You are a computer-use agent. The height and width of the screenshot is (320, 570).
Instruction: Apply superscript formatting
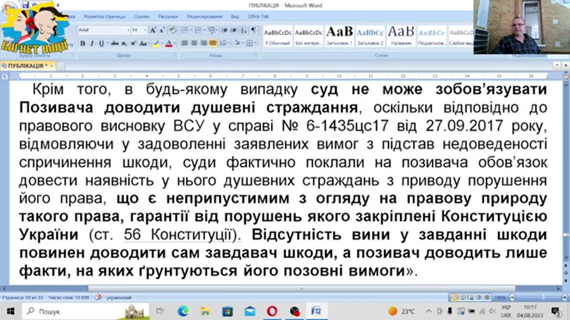click(133, 44)
